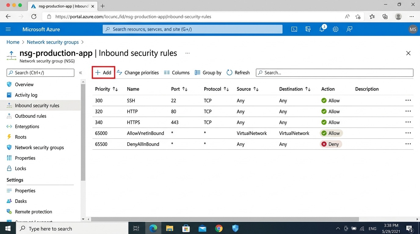Open portal settings gear
Viewport: 420px width, 234px height.
335,29
